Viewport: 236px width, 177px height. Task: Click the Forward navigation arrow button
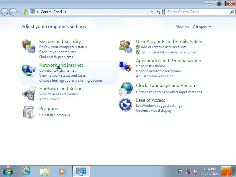pos(13,12)
